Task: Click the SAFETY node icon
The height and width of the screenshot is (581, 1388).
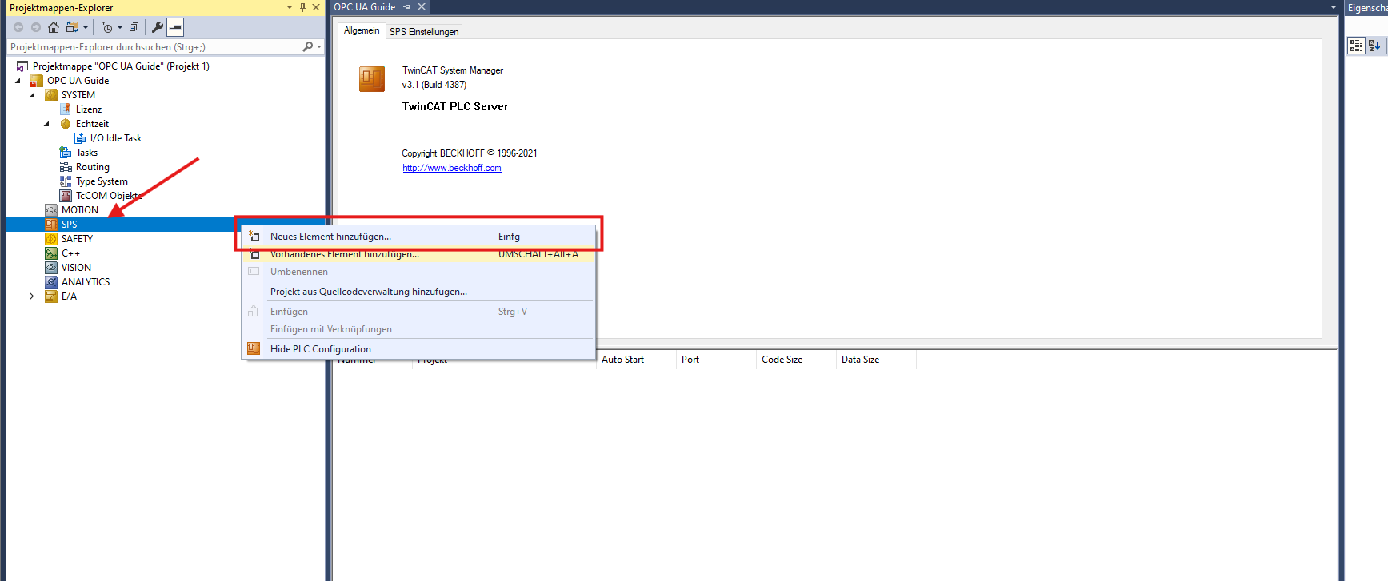Action: 51,239
